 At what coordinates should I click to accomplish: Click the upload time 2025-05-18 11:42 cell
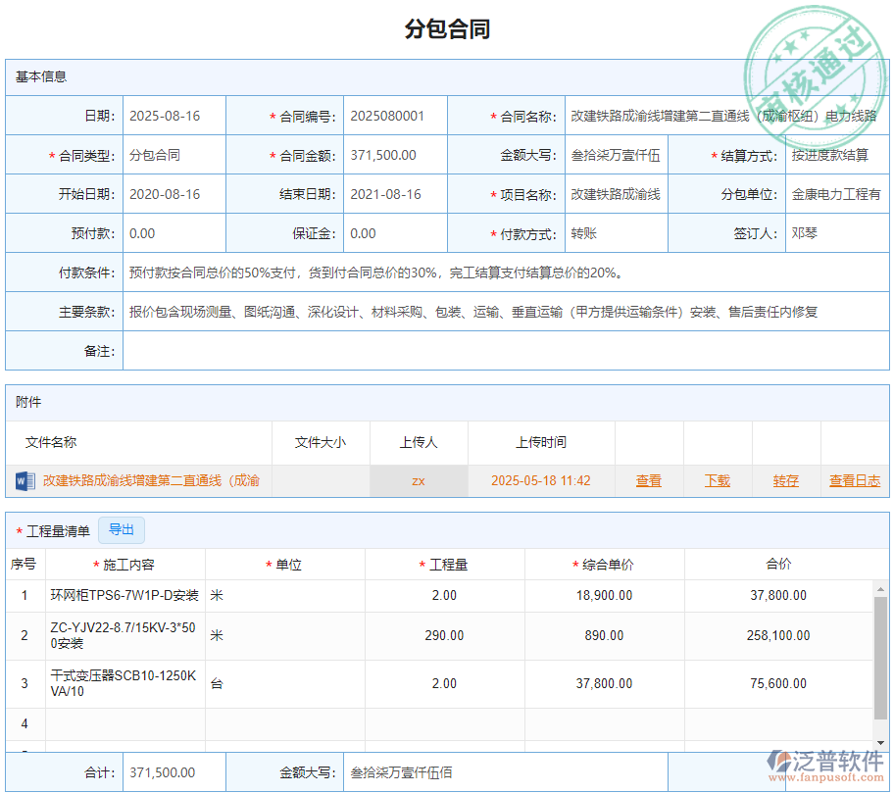click(x=542, y=480)
